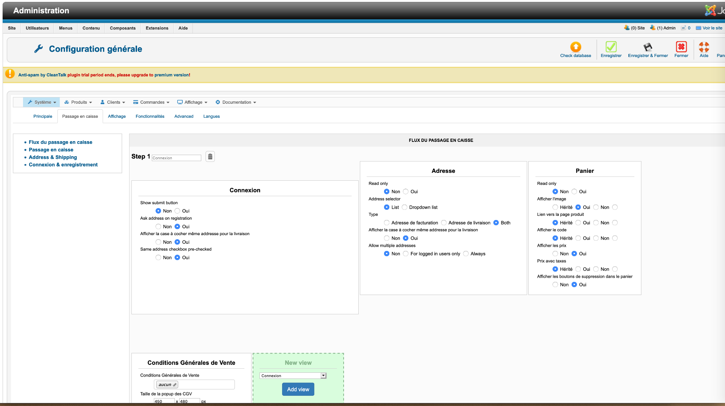Open the Composants menu
The image size is (725, 406).
[123, 28]
